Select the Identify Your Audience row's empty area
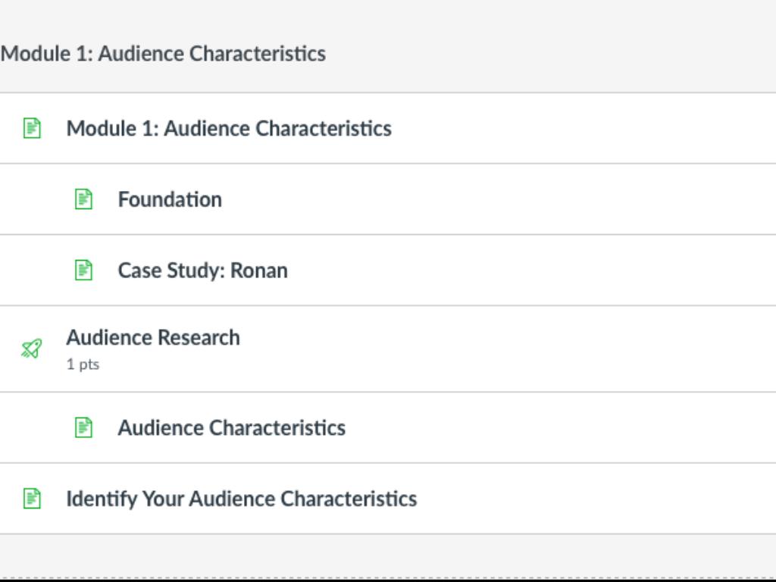776x582 pixels. pos(606,499)
